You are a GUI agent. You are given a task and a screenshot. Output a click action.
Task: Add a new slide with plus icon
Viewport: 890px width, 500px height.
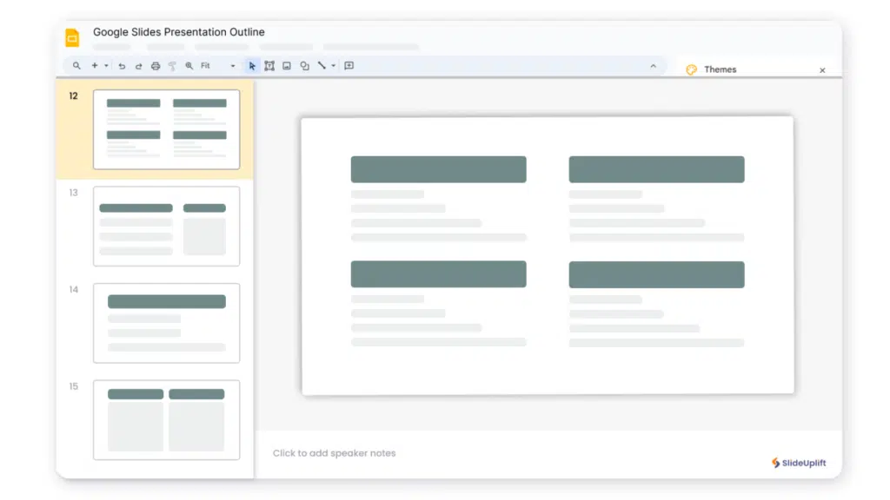coord(95,66)
